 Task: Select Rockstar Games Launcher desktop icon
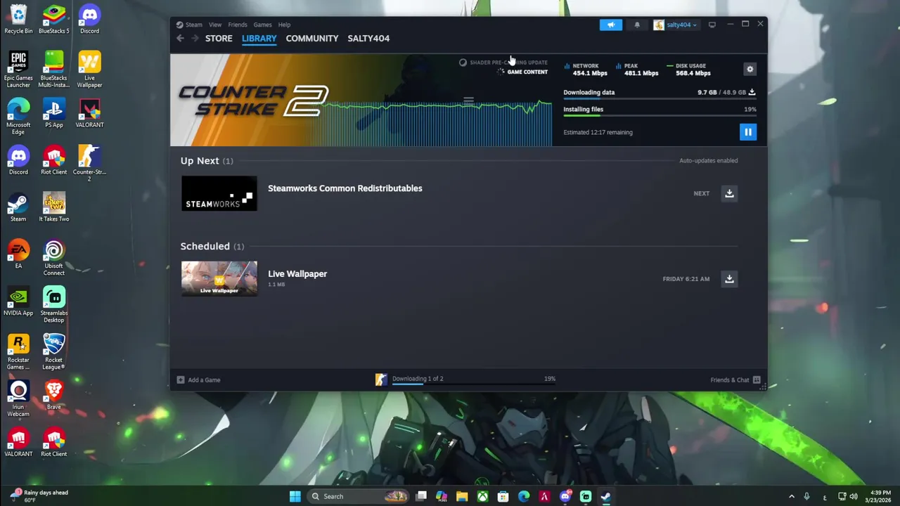coord(18,352)
